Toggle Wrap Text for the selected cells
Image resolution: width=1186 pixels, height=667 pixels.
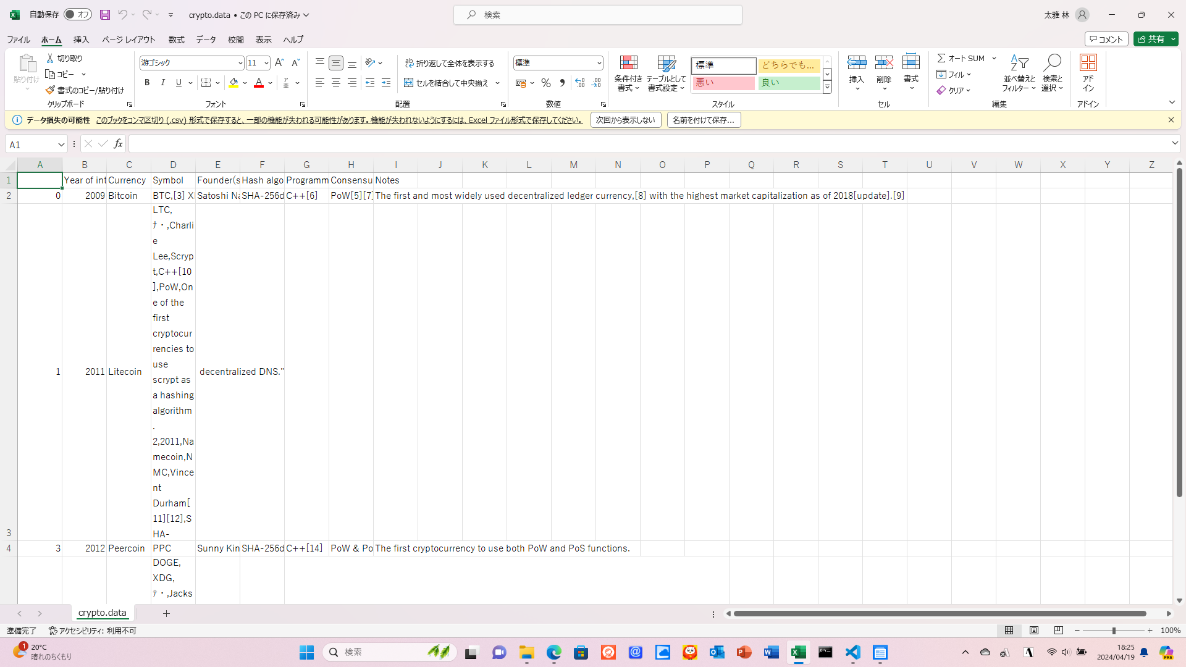(x=450, y=63)
